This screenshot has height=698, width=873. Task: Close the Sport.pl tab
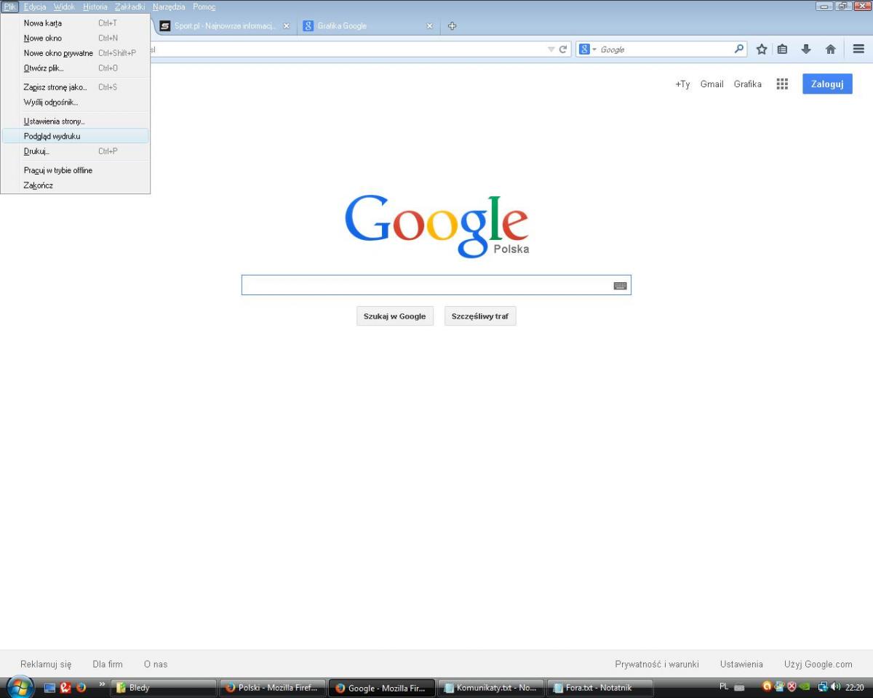tap(286, 26)
